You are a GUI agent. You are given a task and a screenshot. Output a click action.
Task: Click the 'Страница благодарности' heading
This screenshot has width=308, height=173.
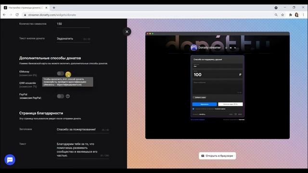[41, 113]
